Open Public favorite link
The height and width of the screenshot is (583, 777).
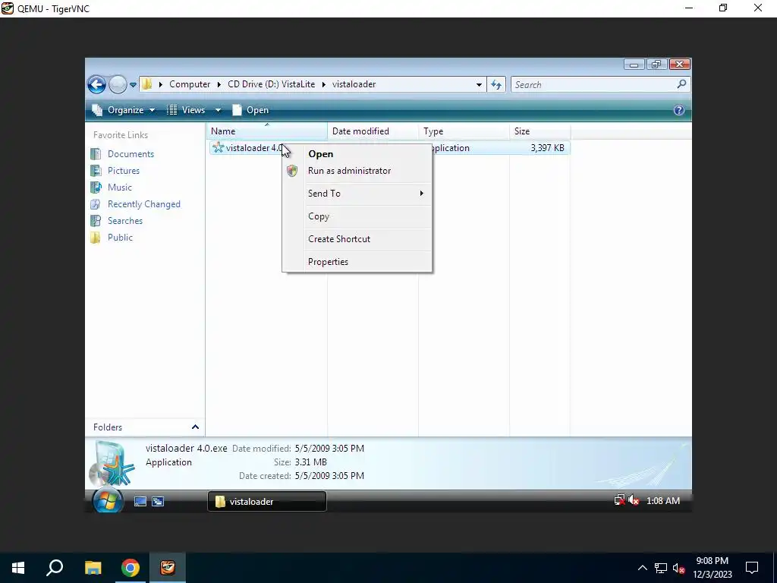120,238
